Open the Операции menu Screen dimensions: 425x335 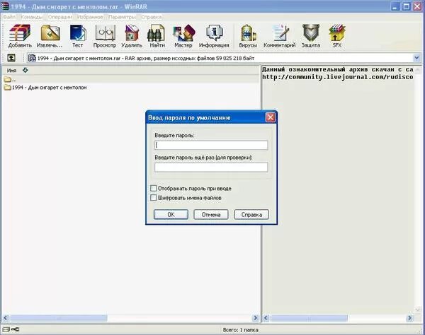(x=60, y=17)
